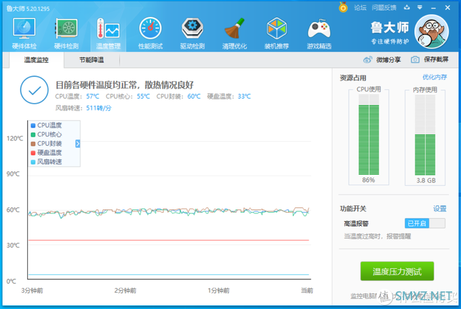Click CPU封装 value 60℃

coord(194,96)
